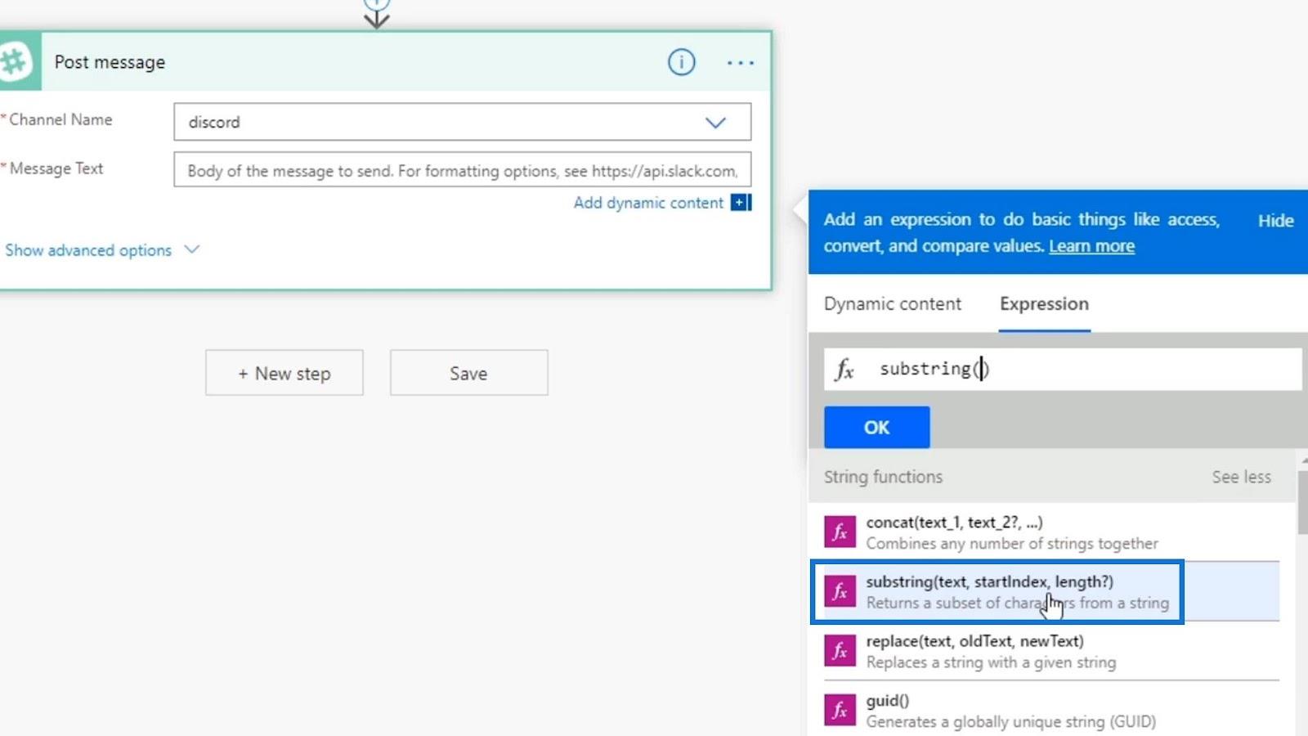The image size is (1308, 736).
Task: Hide the expression help banner
Action: 1275,221
